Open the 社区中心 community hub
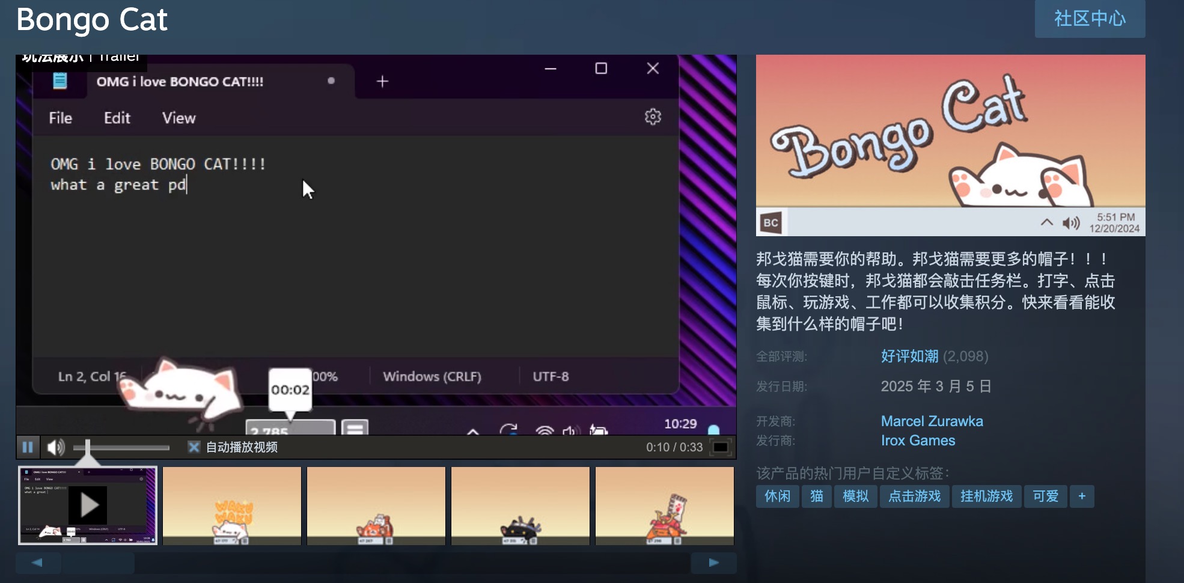The height and width of the screenshot is (583, 1184). pos(1089,19)
